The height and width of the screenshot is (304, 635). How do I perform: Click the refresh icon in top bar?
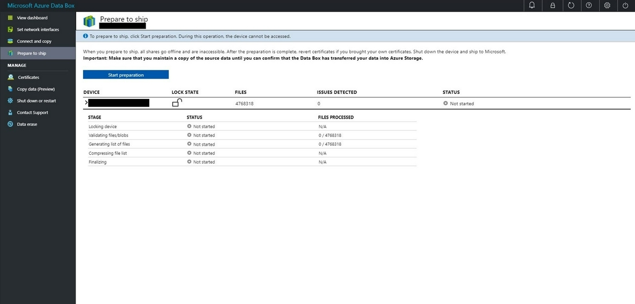point(571,5)
